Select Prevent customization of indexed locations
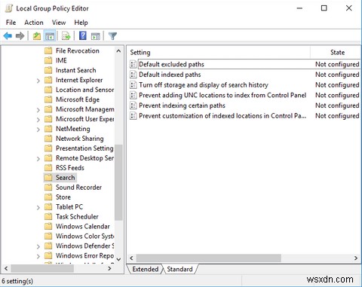 tap(222, 116)
